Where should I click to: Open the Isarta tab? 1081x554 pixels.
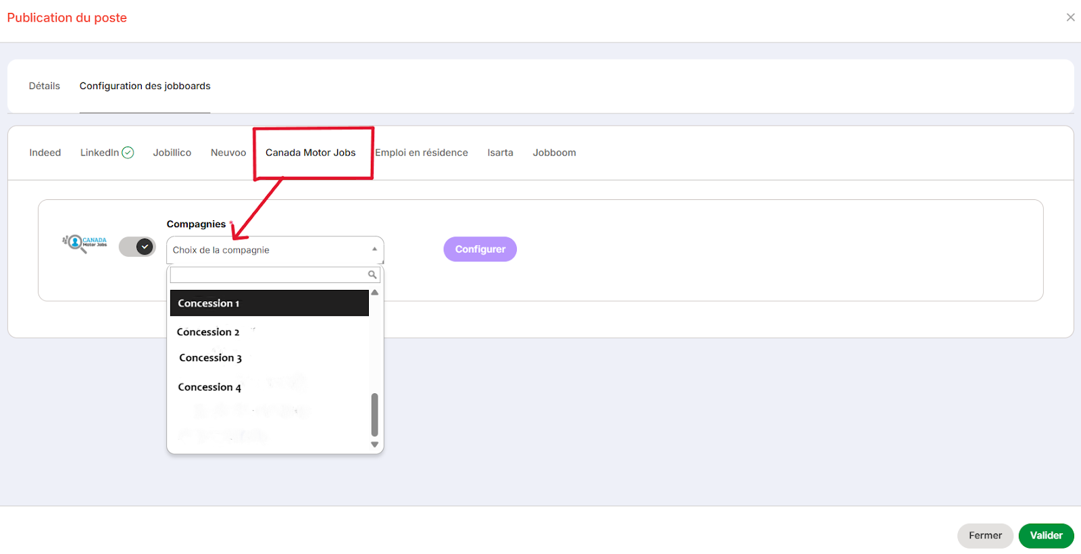point(501,153)
